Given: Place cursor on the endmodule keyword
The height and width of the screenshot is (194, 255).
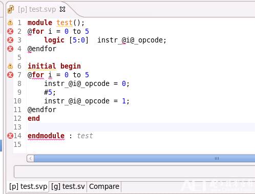Looking at the screenshot, I should point(46,136).
